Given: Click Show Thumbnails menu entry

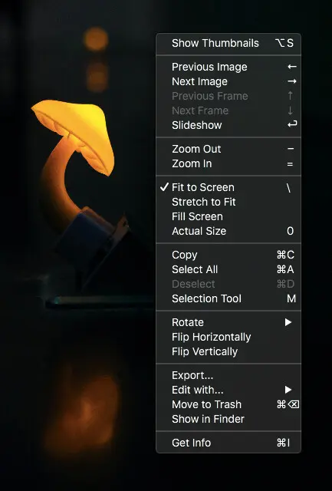Looking at the screenshot, I should point(228,43).
